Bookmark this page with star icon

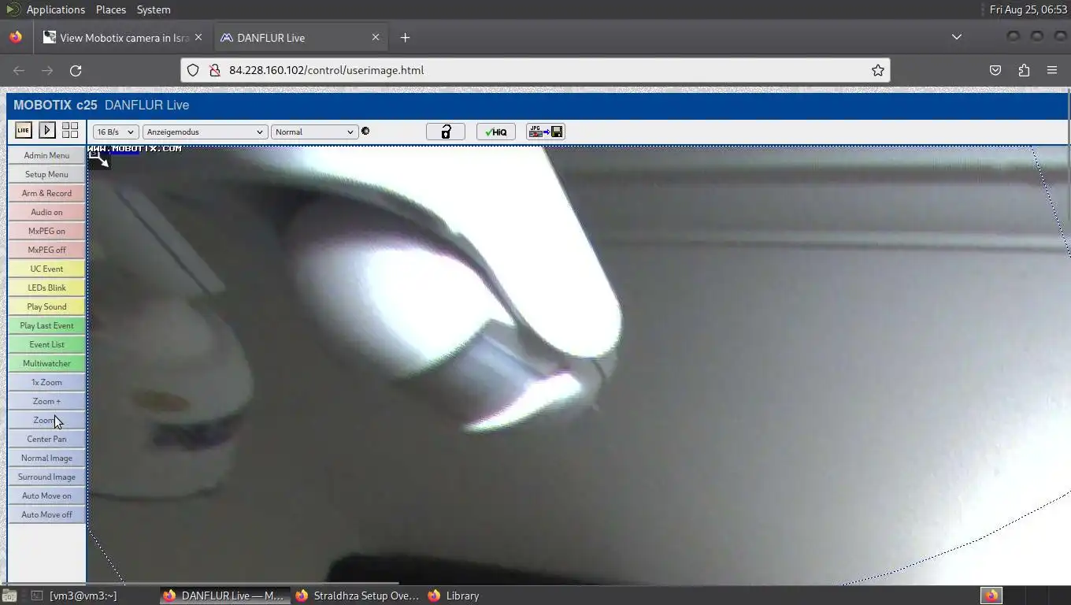click(877, 70)
